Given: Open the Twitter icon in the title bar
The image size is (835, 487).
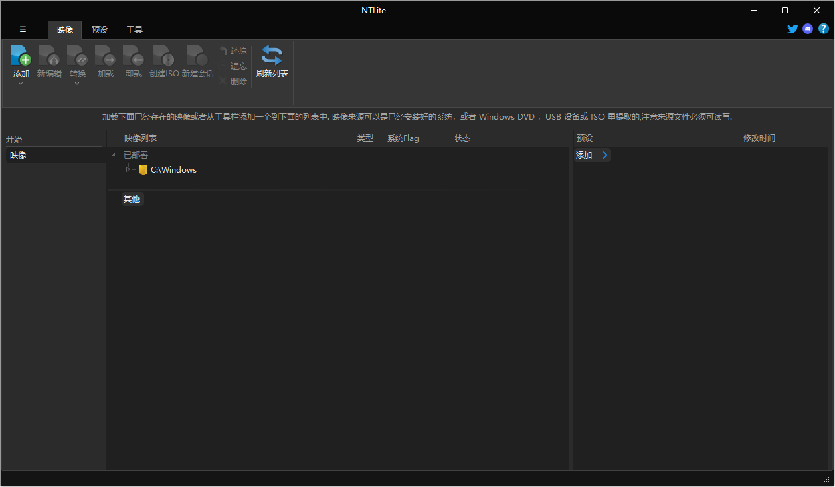Looking at the screenshot, I should click(x=792, y=29).
